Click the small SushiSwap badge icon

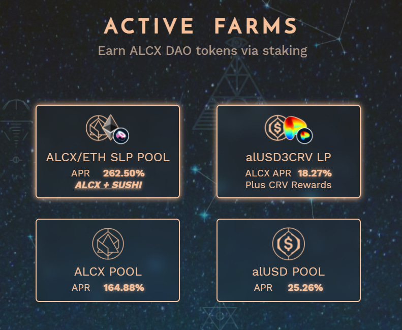[x=121, y=135]
